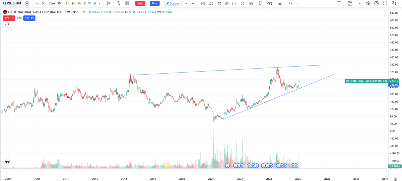Open chart settings hexagon icon
This screenshot has width=402, height=181.
pyautogui.click(x=377, y=3)
